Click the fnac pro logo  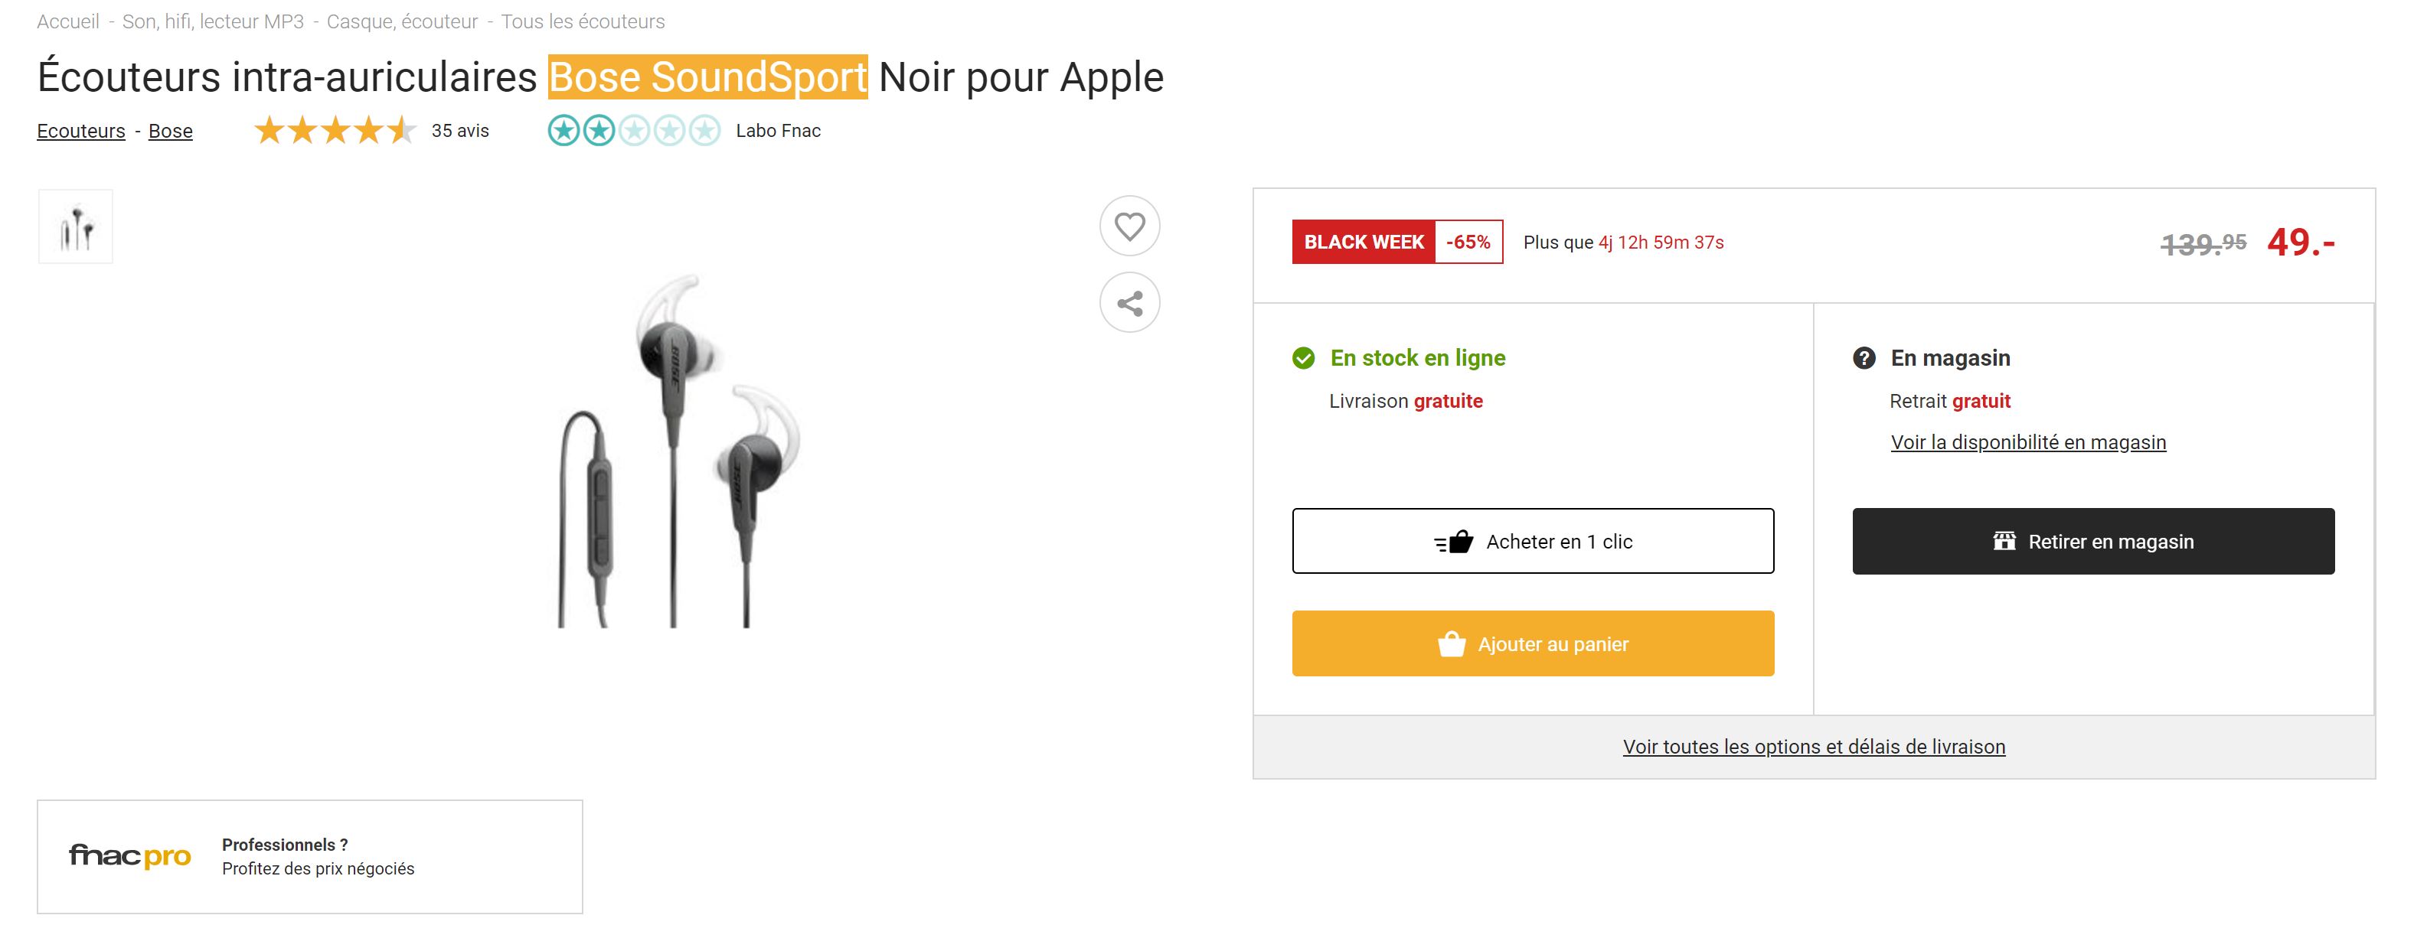point(129,855)
